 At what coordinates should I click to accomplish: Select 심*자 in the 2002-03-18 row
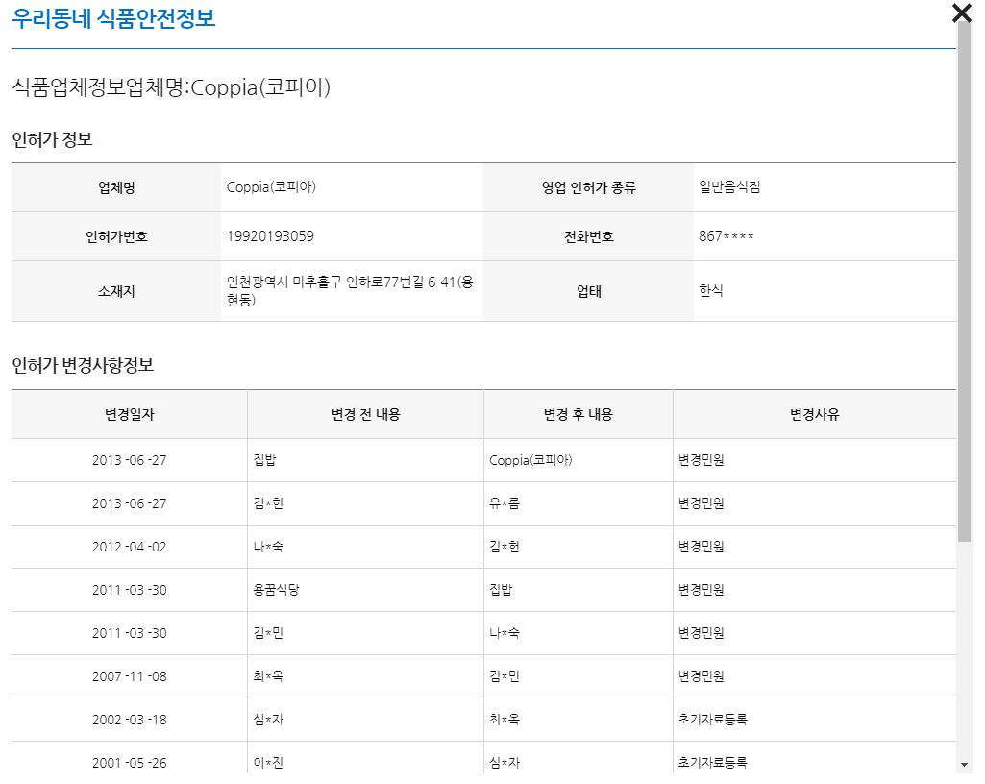pos(268,720)
